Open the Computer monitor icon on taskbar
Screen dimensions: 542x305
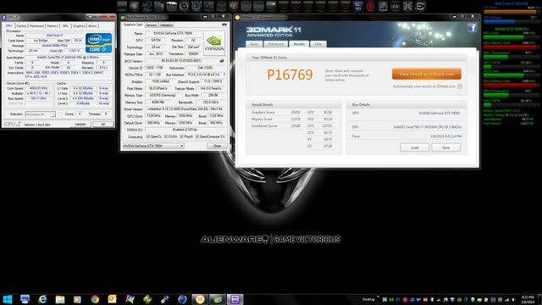click(x=25, y=299)
